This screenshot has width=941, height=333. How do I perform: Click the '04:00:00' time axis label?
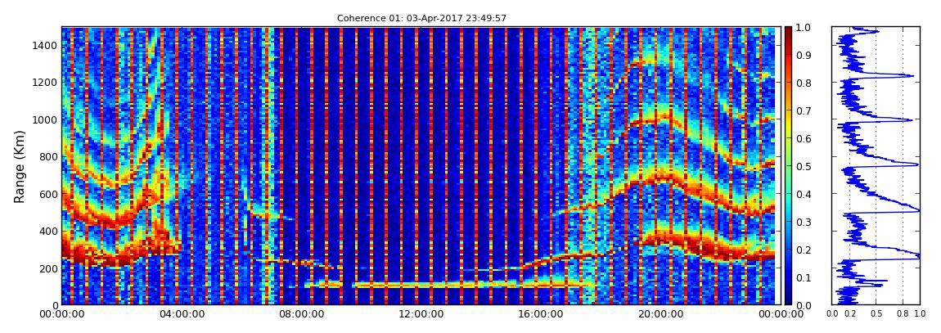pos(181,314)
